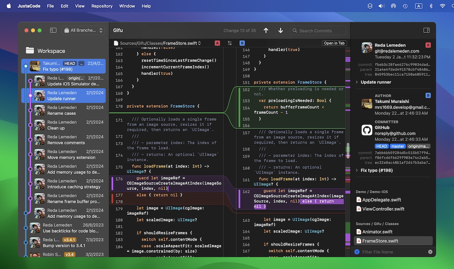
Task: Open the File menu
Action: [50, 6]
